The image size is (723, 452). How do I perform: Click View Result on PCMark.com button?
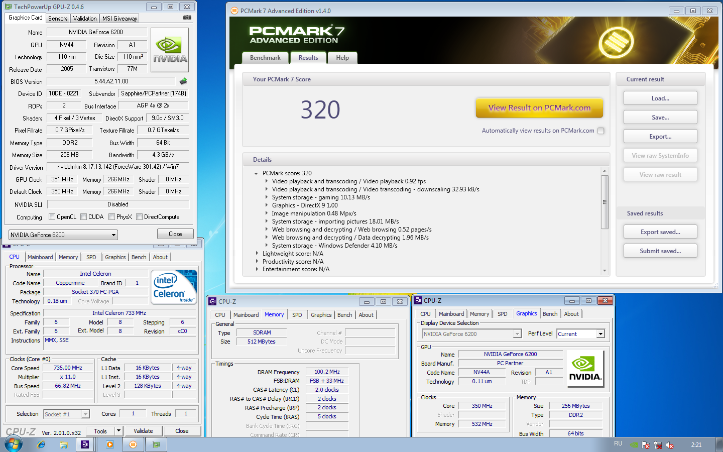pos(539,107)
